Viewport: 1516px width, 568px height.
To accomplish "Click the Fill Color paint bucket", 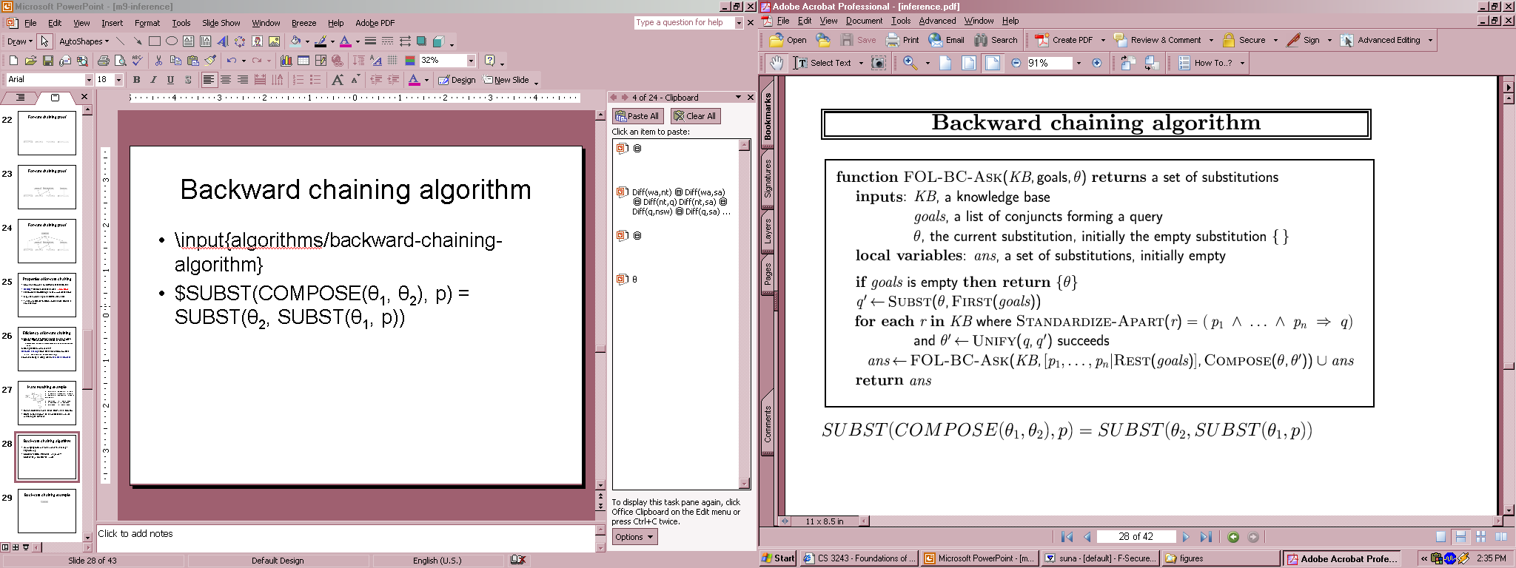I will pos(295,41).
